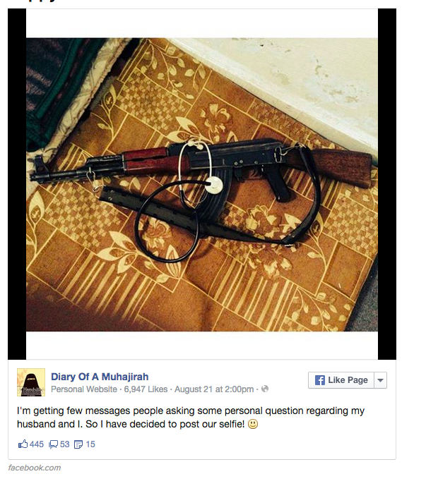
Task: Expand the dropdown arrow beside Like Page
Action: point(381,380)
